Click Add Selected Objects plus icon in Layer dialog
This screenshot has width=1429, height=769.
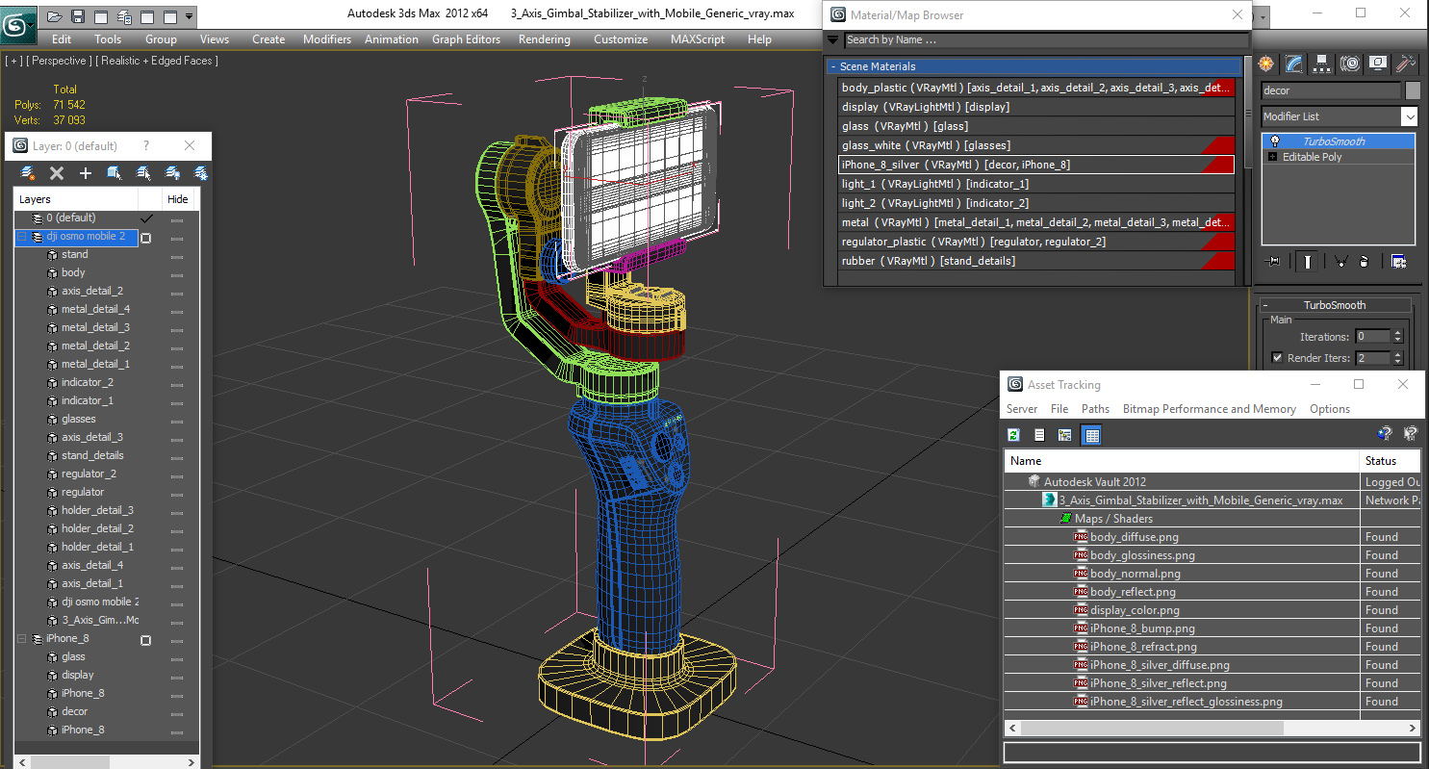tap(86, 173)
